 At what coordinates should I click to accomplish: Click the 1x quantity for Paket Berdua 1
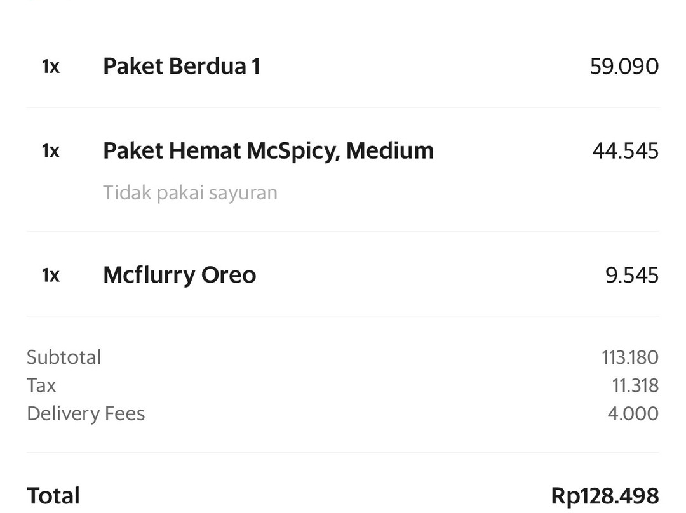pos(51,67)
